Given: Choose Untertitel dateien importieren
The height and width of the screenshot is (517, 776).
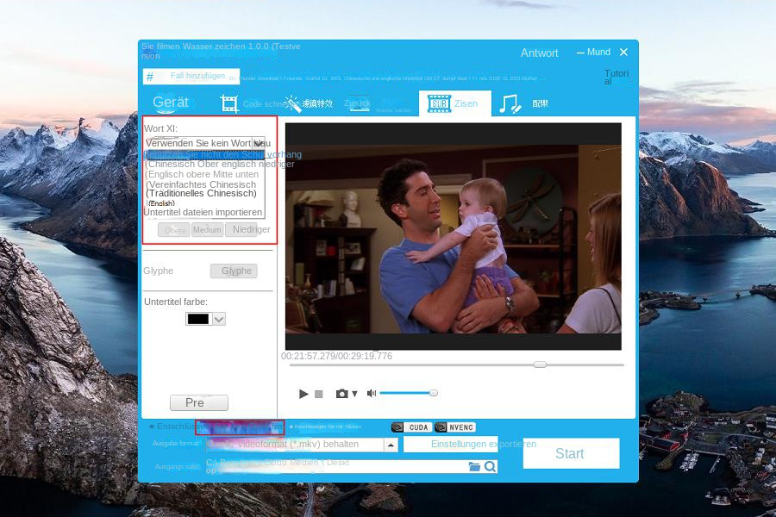Looking at the screenshot, I should (203, 212).
